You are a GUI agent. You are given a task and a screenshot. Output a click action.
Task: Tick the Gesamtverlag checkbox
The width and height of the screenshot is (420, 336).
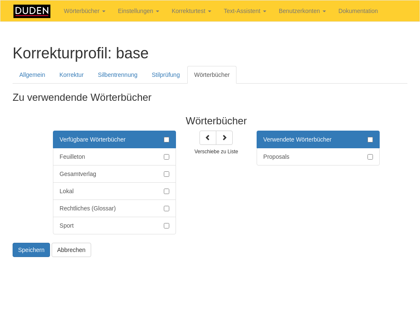click(x=166, y=174)
